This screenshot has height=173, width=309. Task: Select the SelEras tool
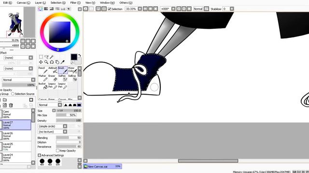click(72, 78)
